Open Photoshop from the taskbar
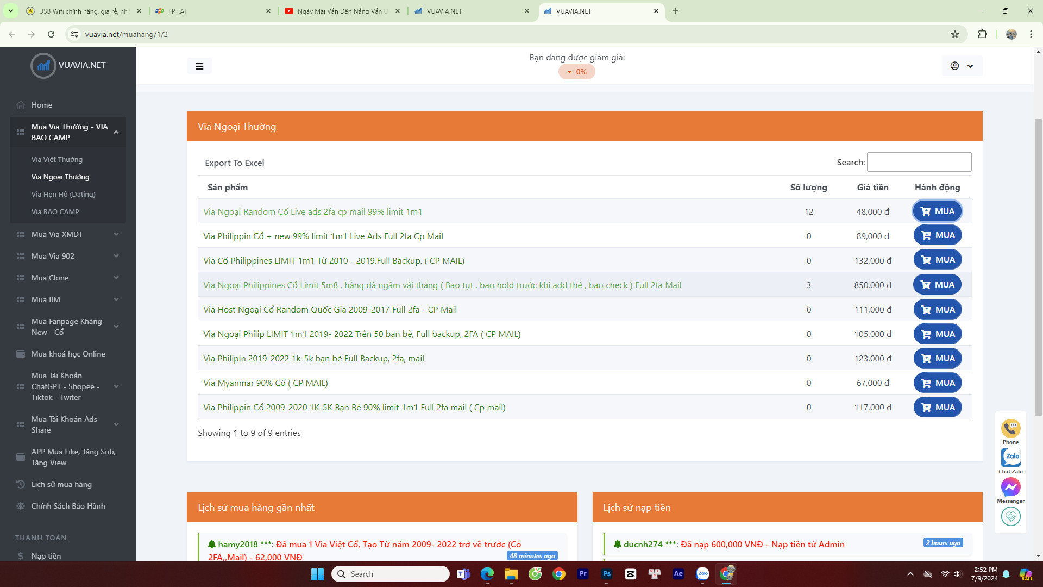Viewport: 1043px width, 587px height. (607, 574)
